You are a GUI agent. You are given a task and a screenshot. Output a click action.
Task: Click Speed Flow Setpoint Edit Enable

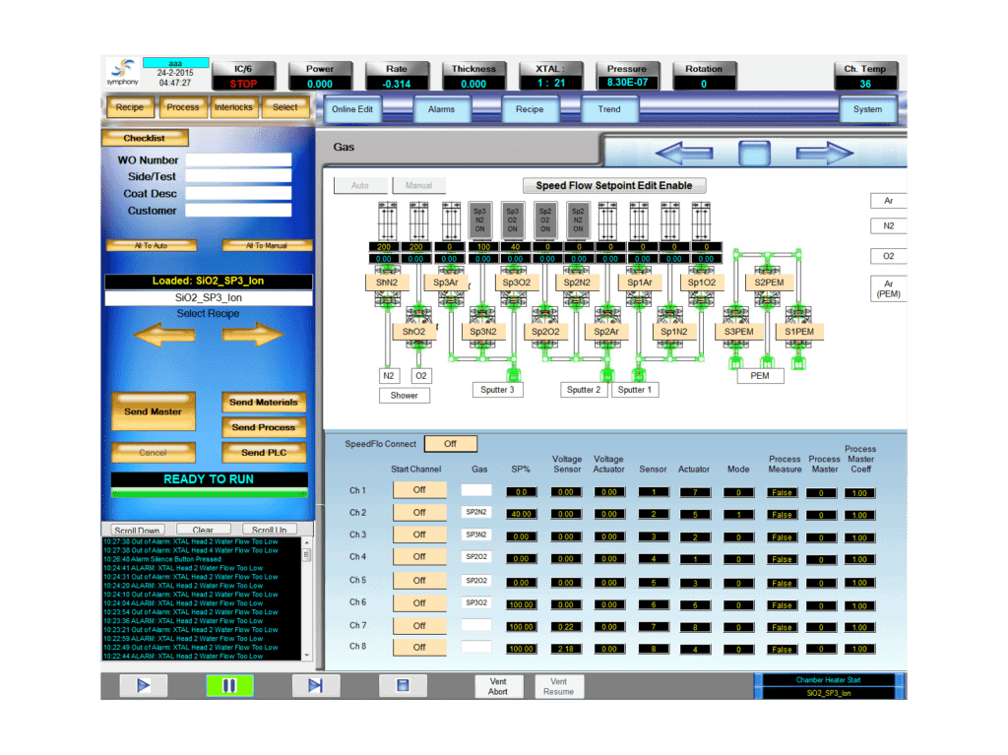point(613,185)
